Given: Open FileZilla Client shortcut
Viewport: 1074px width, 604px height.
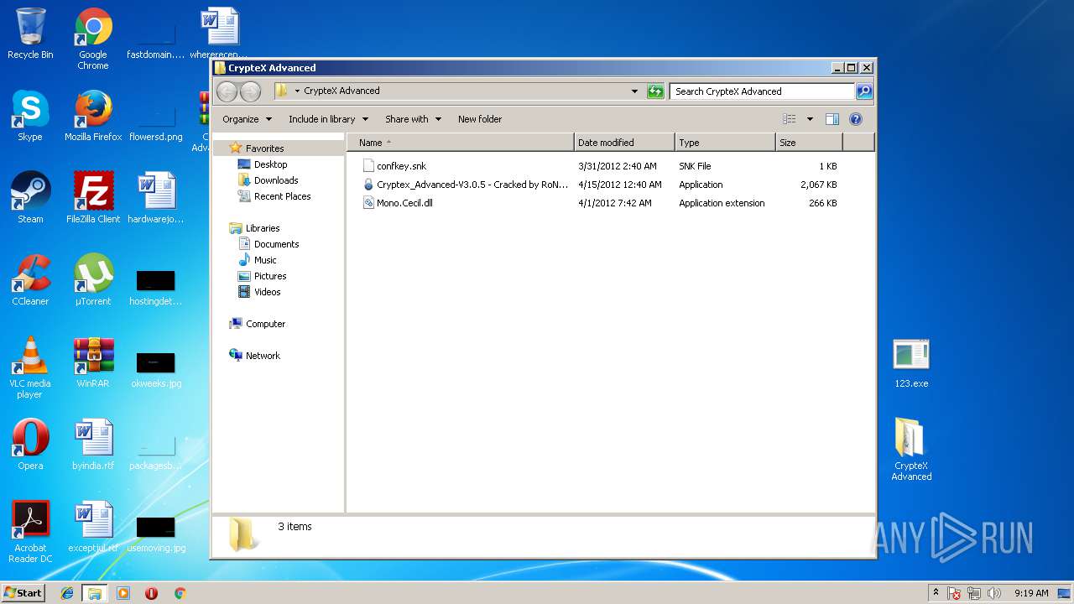Looking at the screenshot, I should point(93,198).
